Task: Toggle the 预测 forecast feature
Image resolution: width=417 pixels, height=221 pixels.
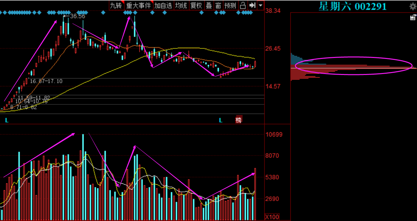Action: pyautogui.click(x=230, y=5)
